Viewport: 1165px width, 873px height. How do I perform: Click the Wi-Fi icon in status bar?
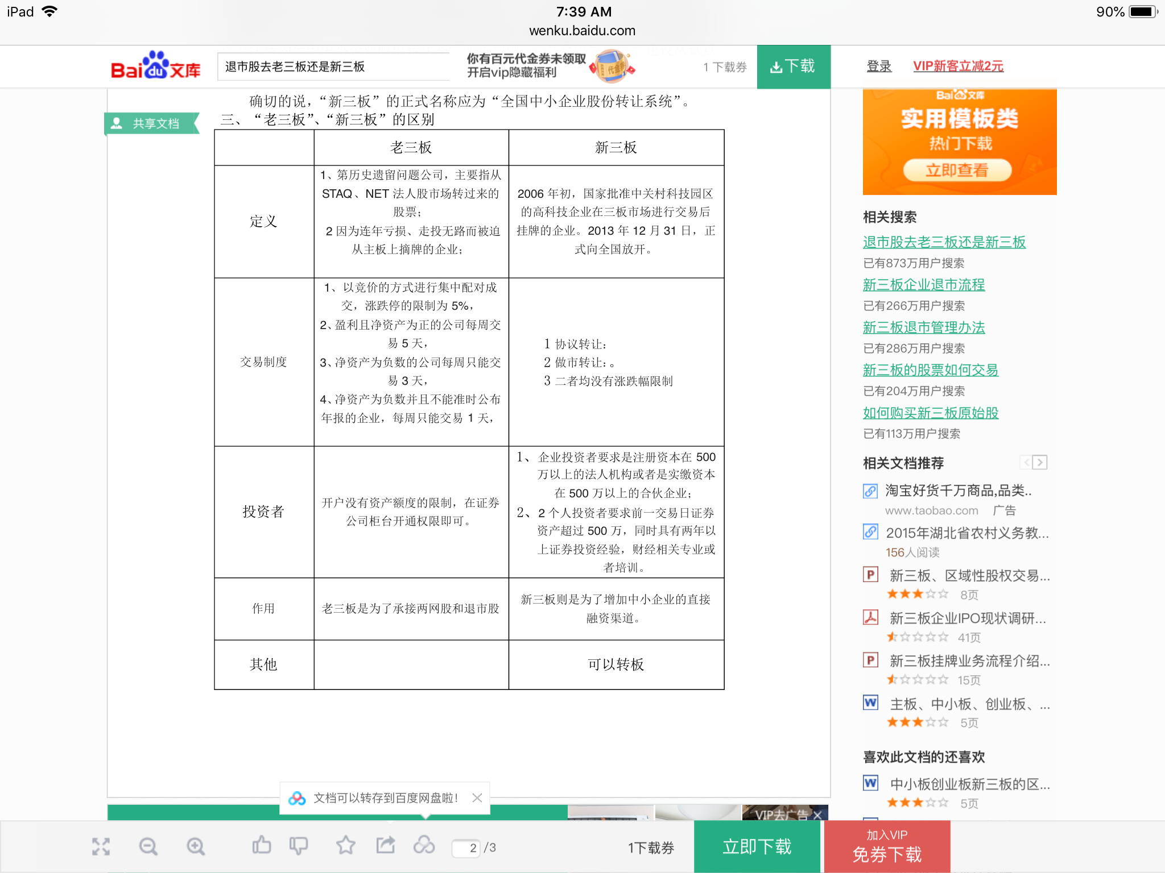click(x=50, y=11)
